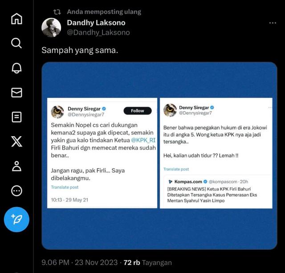
Task: Click the repost icon above the post
Action: [x=57, y=12]
